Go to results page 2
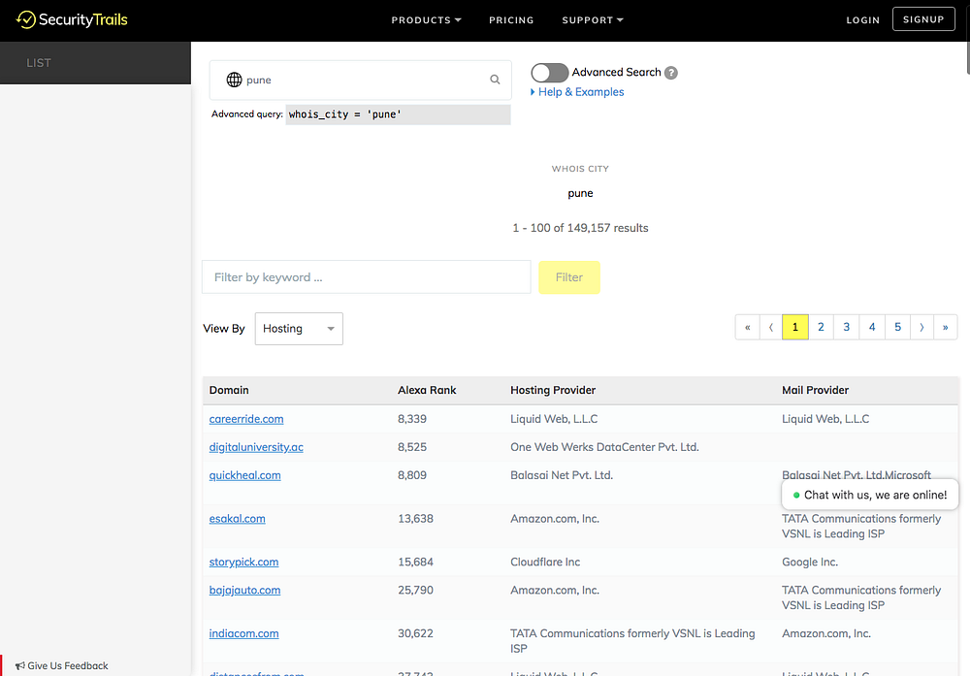970x676 pixels. click(x=821, y=327)
